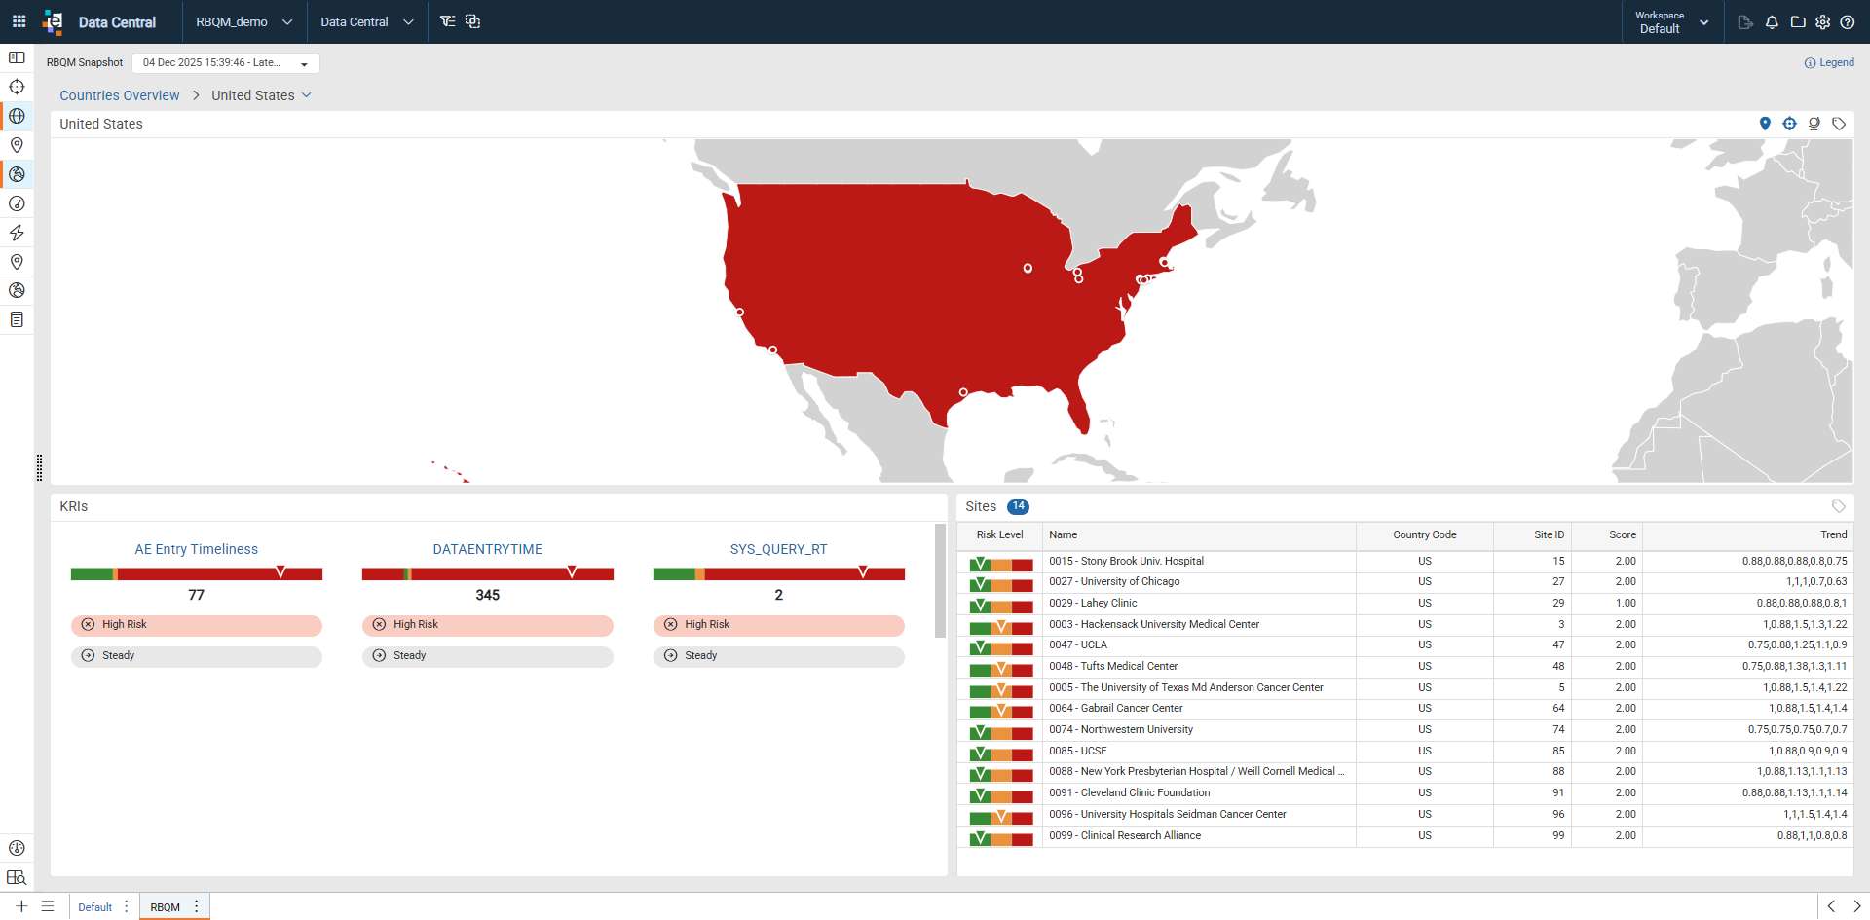Go to Countries Overview breadcrumb
The height and width of the screenshot is (920, 1870).
[x=120, y=95]
